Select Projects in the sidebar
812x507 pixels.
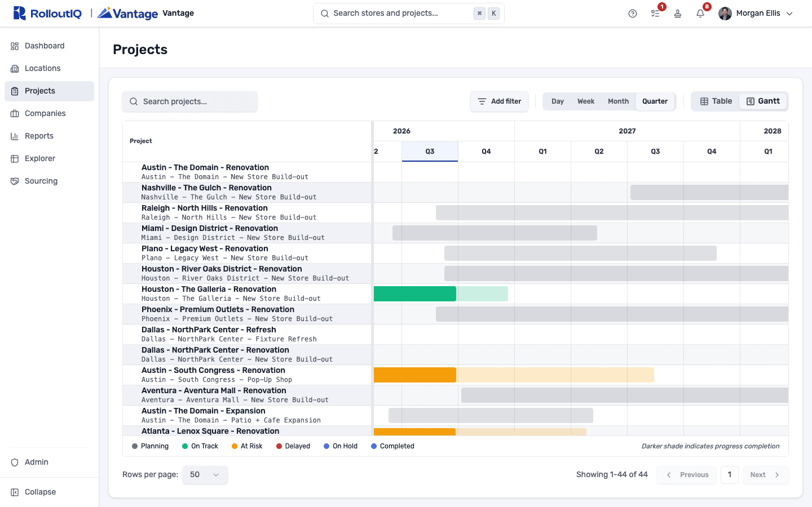(50, 91)
